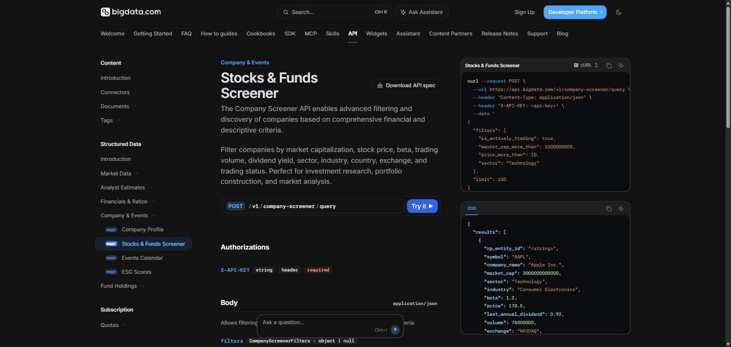Viewport: 731px width, 347px height.
Task: Open Company Profile page
Action: [143, 229]
